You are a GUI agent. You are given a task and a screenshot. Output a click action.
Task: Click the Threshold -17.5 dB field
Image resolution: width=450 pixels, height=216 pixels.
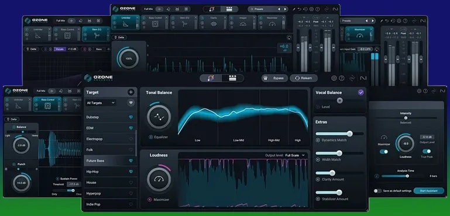tap(74, 184)
